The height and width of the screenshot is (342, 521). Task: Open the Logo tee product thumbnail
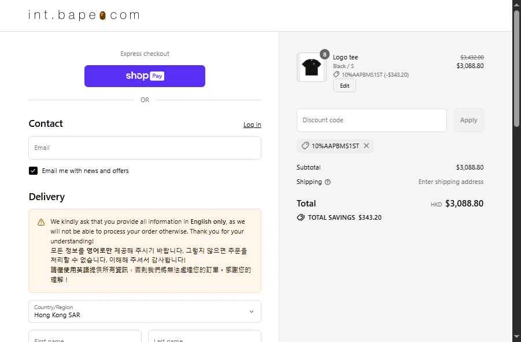click(x=311, y=67)
